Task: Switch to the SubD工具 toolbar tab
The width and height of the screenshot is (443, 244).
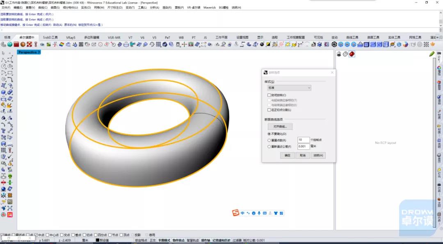Action: coord(50,37)
